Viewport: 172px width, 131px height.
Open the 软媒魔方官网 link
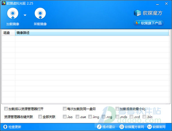tap(134, 127)
